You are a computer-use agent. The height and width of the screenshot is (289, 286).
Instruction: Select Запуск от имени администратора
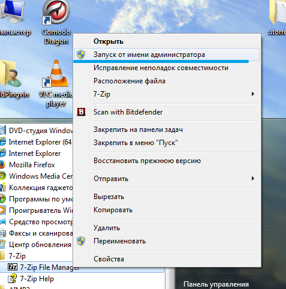coord(167,55)
